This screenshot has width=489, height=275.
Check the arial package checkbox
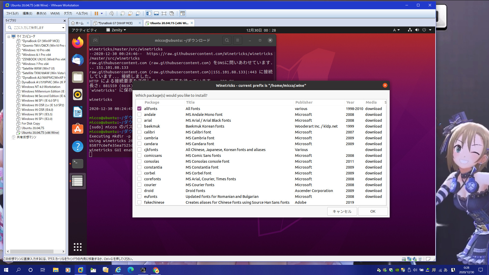139,120
